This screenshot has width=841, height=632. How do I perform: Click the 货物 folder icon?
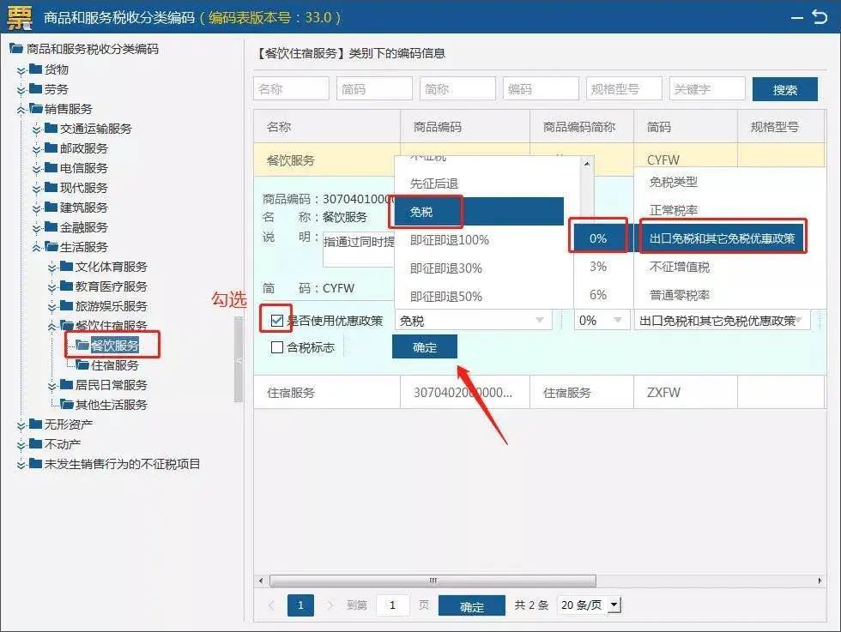tap(35, 69)
